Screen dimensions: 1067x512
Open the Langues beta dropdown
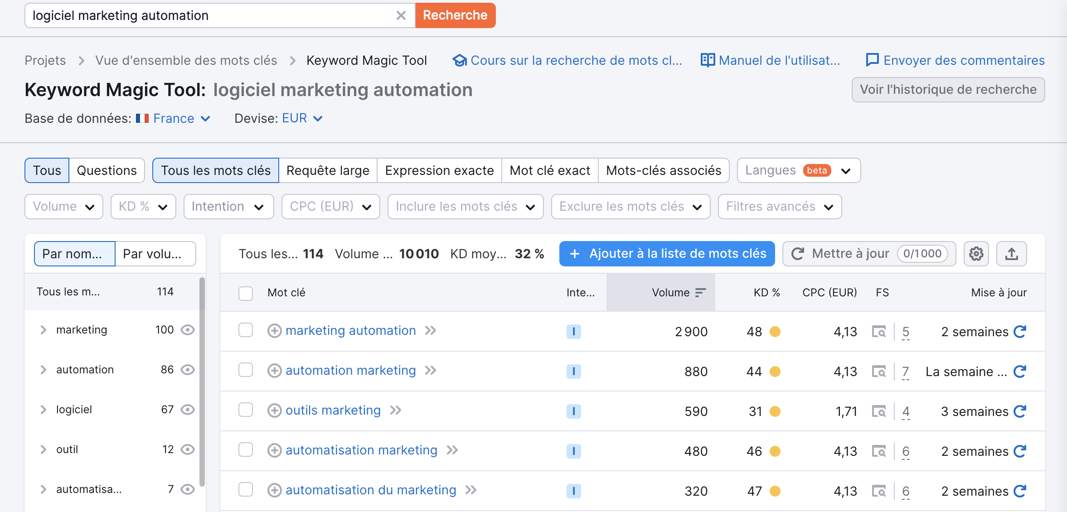click(799, 170)
